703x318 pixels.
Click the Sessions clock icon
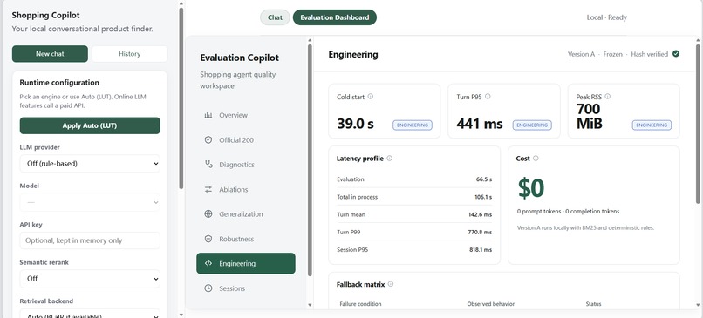pyautogui.click(x=208, y=288)
